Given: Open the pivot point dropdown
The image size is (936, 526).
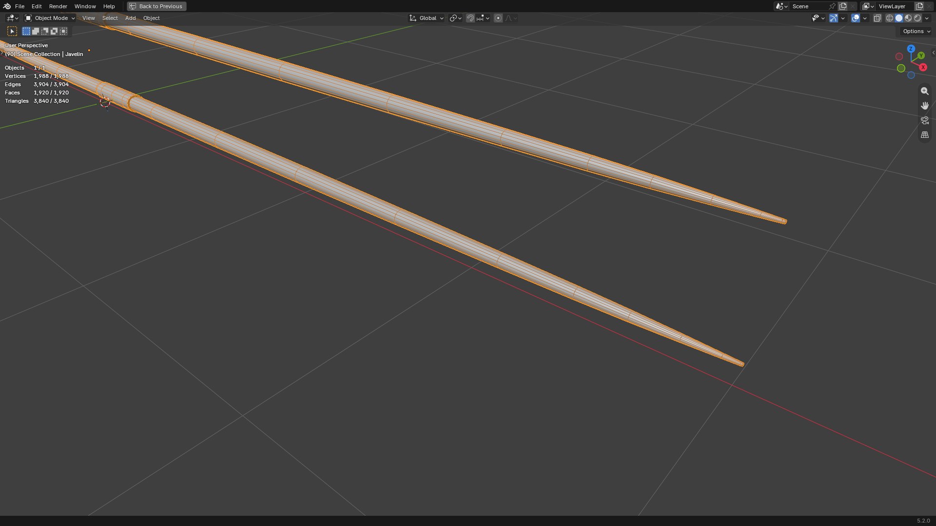Looking at the screenshot, I should pyautogui.click(x=455, y=18).
